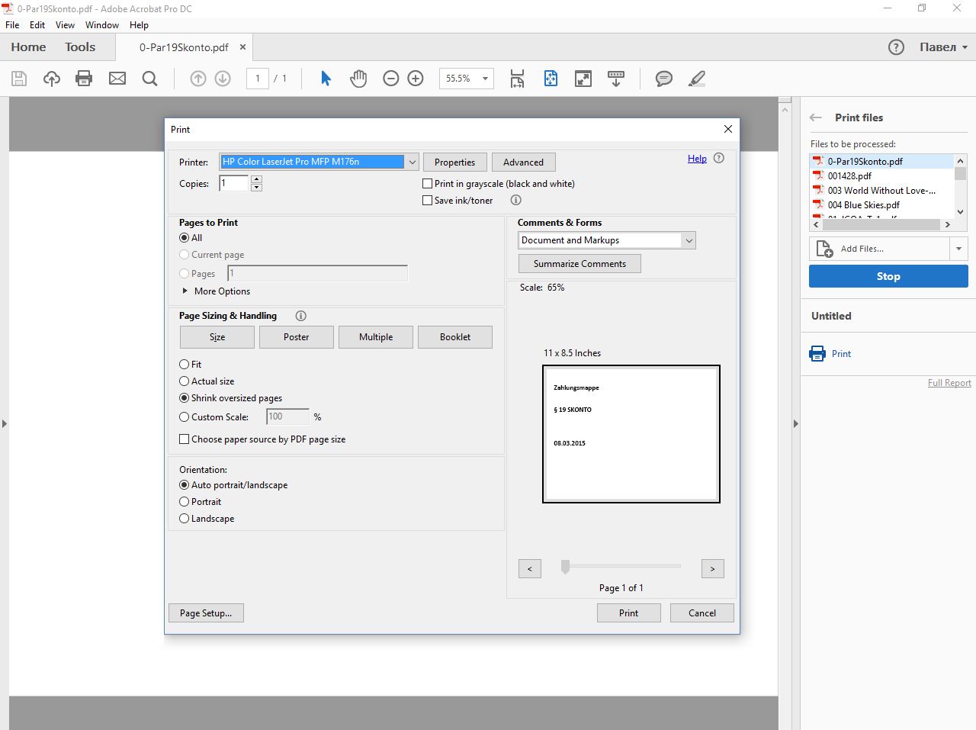
Task: Click the Save file icon in the toolbar
Action: pos(19,78)
